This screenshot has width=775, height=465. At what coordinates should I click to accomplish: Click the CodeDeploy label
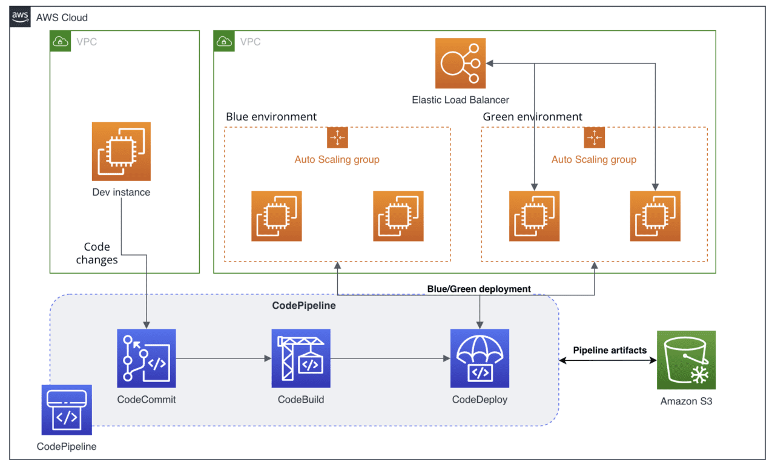(x=480, y=400)
